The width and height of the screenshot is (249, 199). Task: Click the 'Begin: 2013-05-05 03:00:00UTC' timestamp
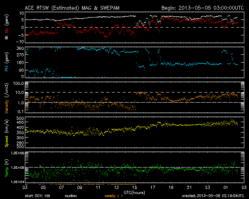click(202, 8)
